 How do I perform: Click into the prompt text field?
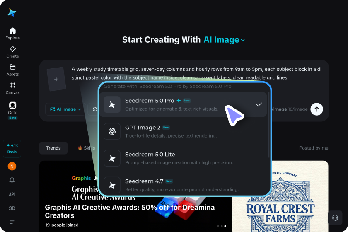(x=196, y=73)
